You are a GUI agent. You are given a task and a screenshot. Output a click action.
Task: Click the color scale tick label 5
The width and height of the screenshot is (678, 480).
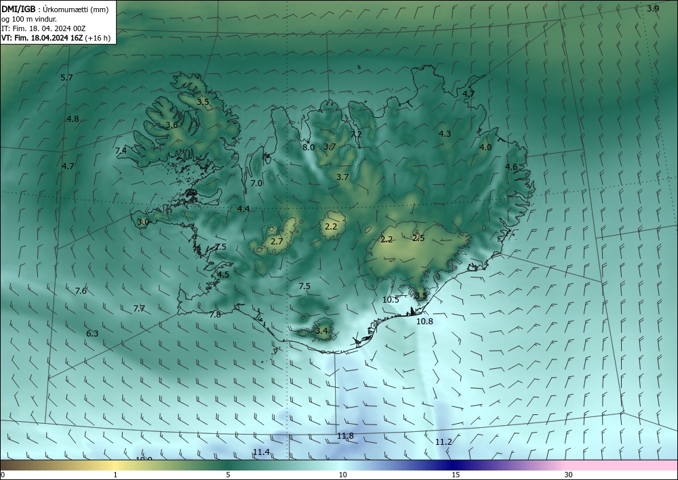click(228, 475)
